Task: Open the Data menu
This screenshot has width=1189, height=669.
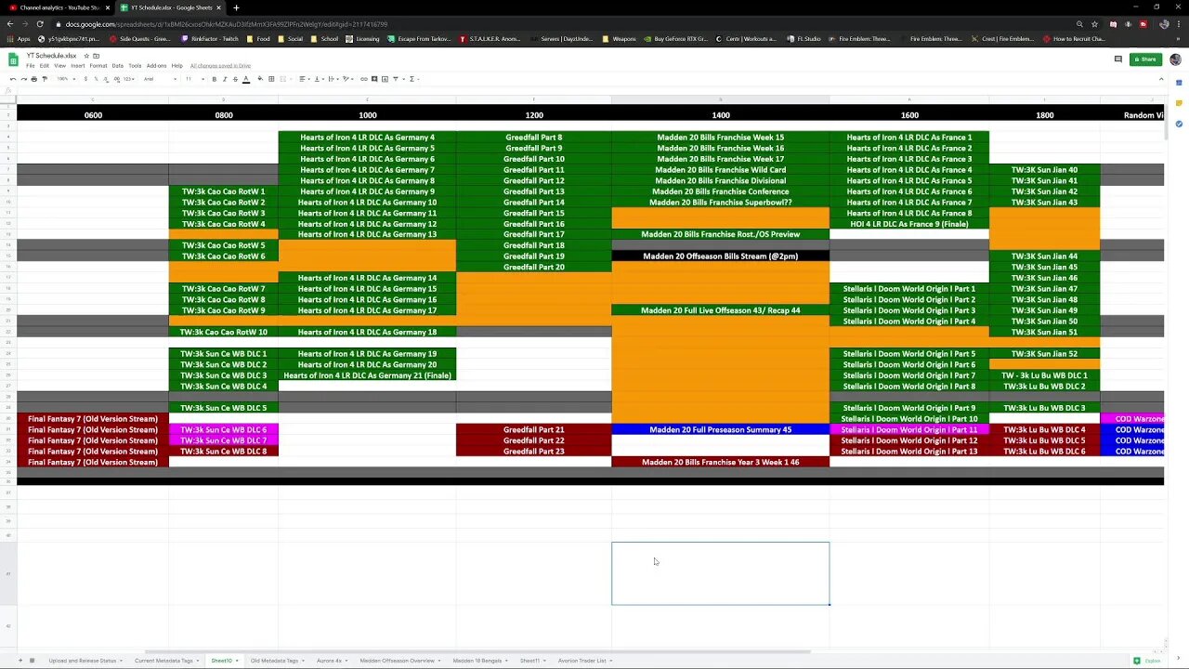Action: tap(118, 66)
